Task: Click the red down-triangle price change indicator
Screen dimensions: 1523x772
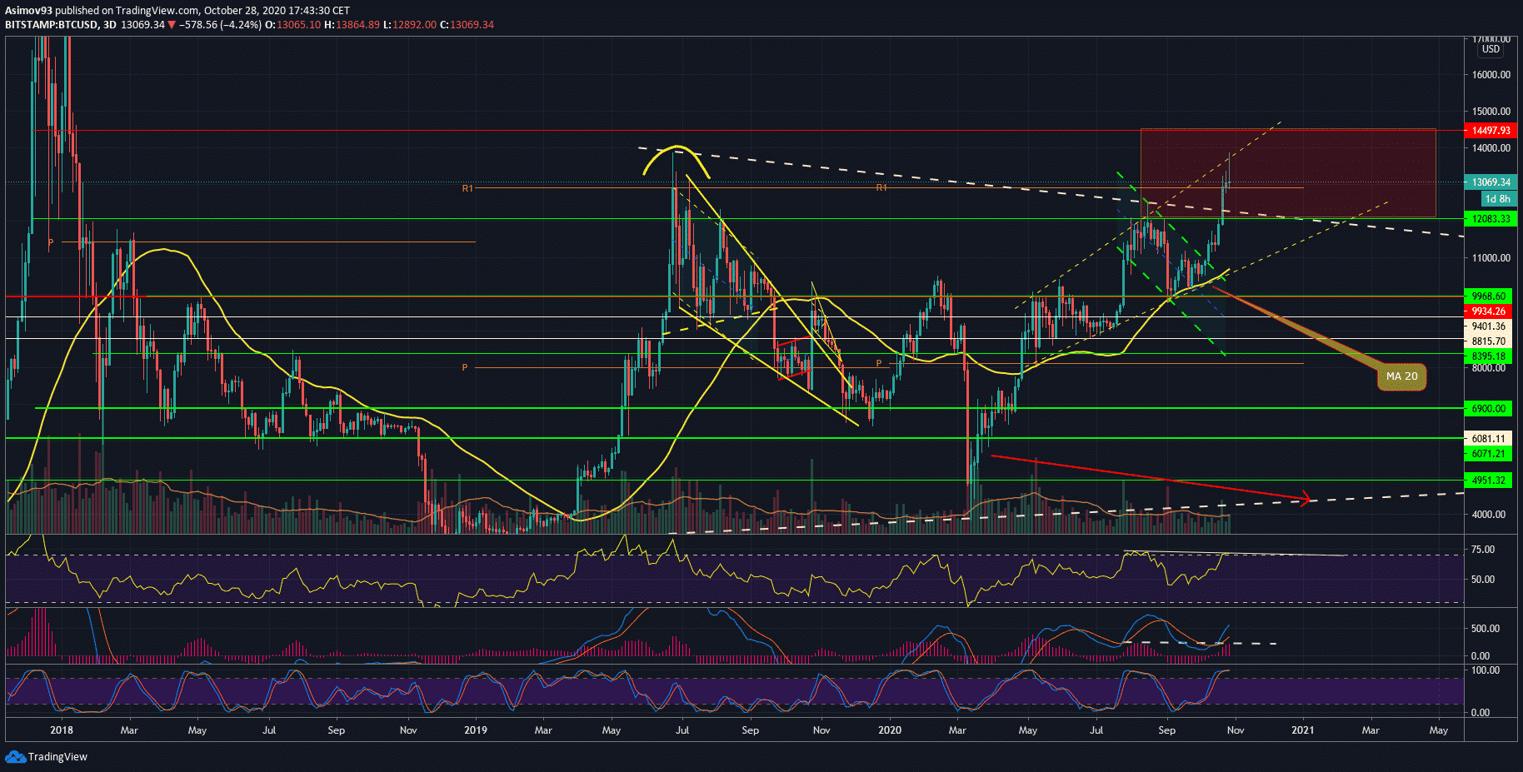Action: 172,25
